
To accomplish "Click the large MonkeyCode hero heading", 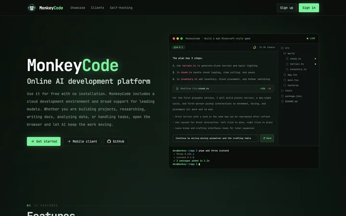I will (x=73, y=66).
